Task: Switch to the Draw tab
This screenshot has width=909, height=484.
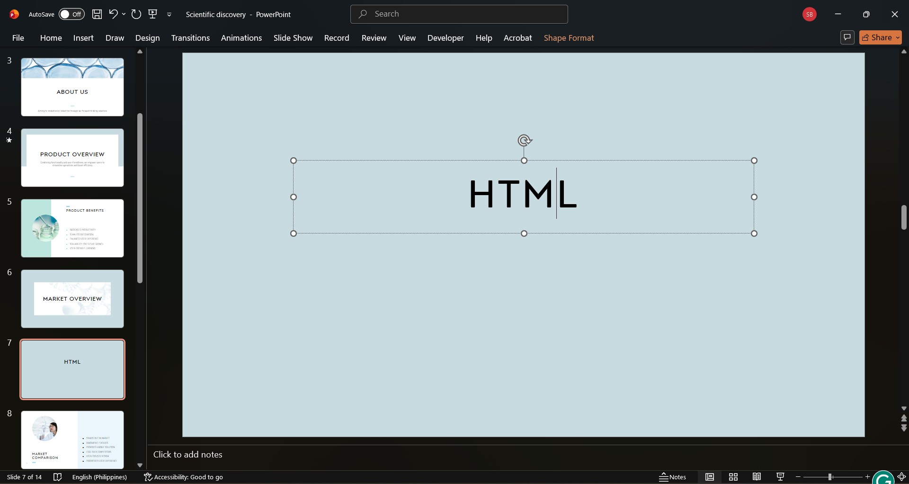Action: (x=115, y=38)
